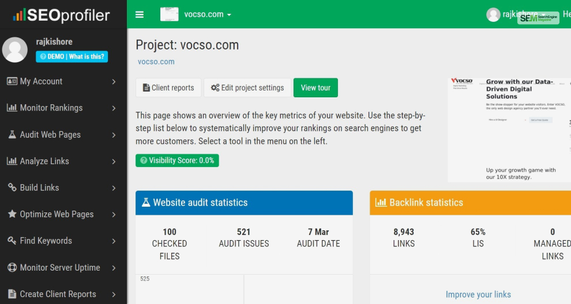571x304 pixels.
Task: Open the Improve your links link
Action: [478, 295]
